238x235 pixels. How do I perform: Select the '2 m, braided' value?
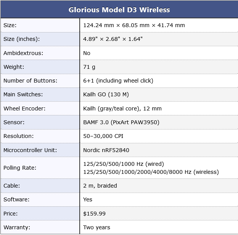(100, 186)
